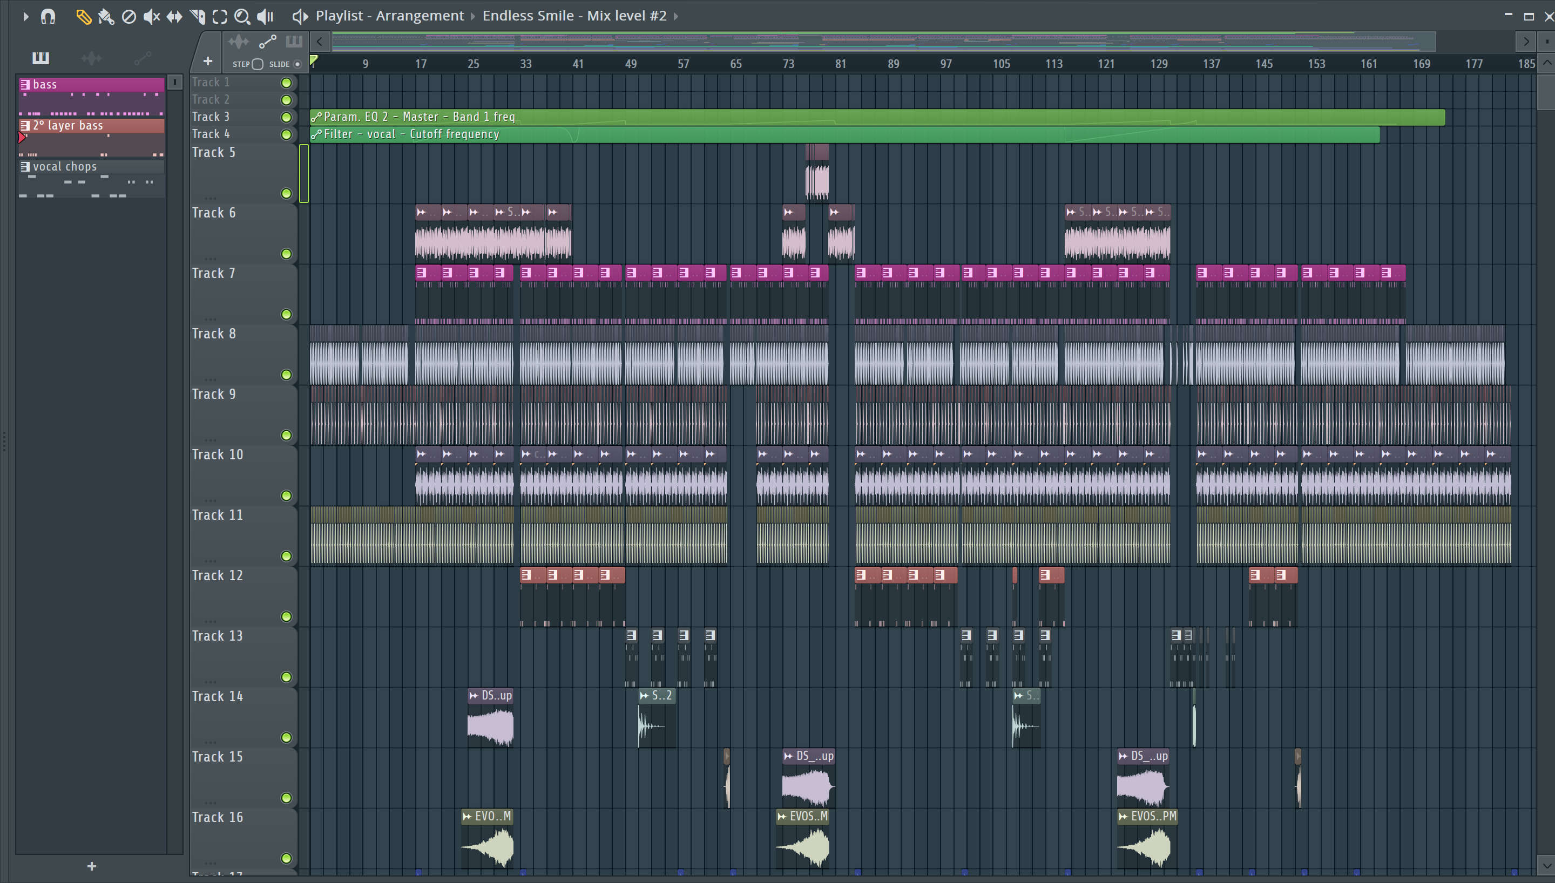Viewport: 1555px width, 883px height.
Task: Add a new track with plus button
Action: click(x=207, y=61)
